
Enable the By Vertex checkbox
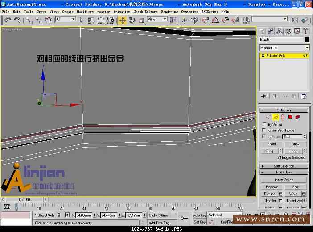(x=264, y=125)
